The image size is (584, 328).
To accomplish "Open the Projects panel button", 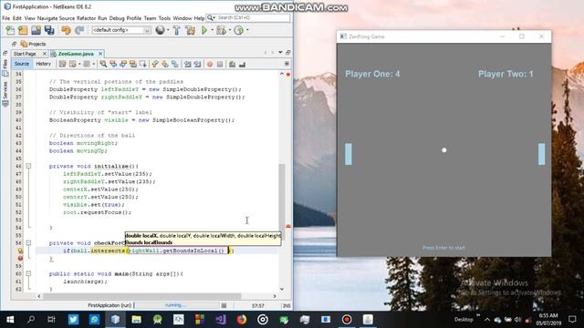I will [33, 44].
